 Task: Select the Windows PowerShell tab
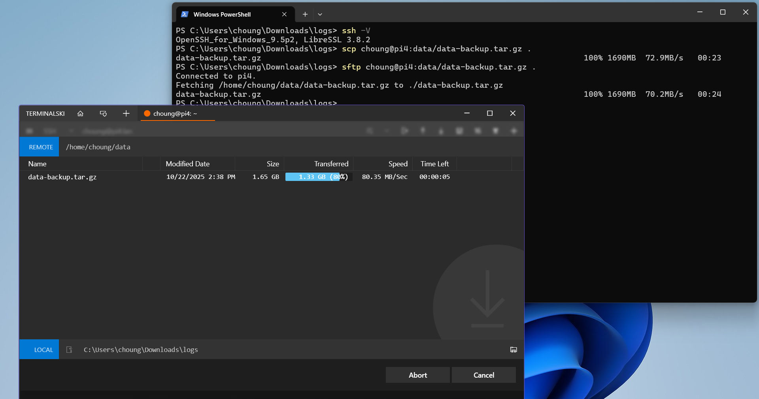point(222,15)
